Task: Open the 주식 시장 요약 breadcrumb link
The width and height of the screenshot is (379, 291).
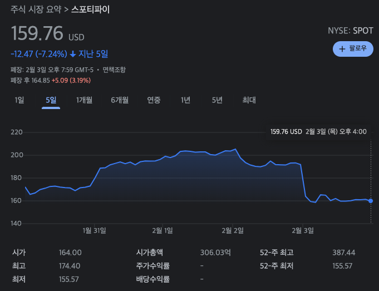Action: click(36, 9)
